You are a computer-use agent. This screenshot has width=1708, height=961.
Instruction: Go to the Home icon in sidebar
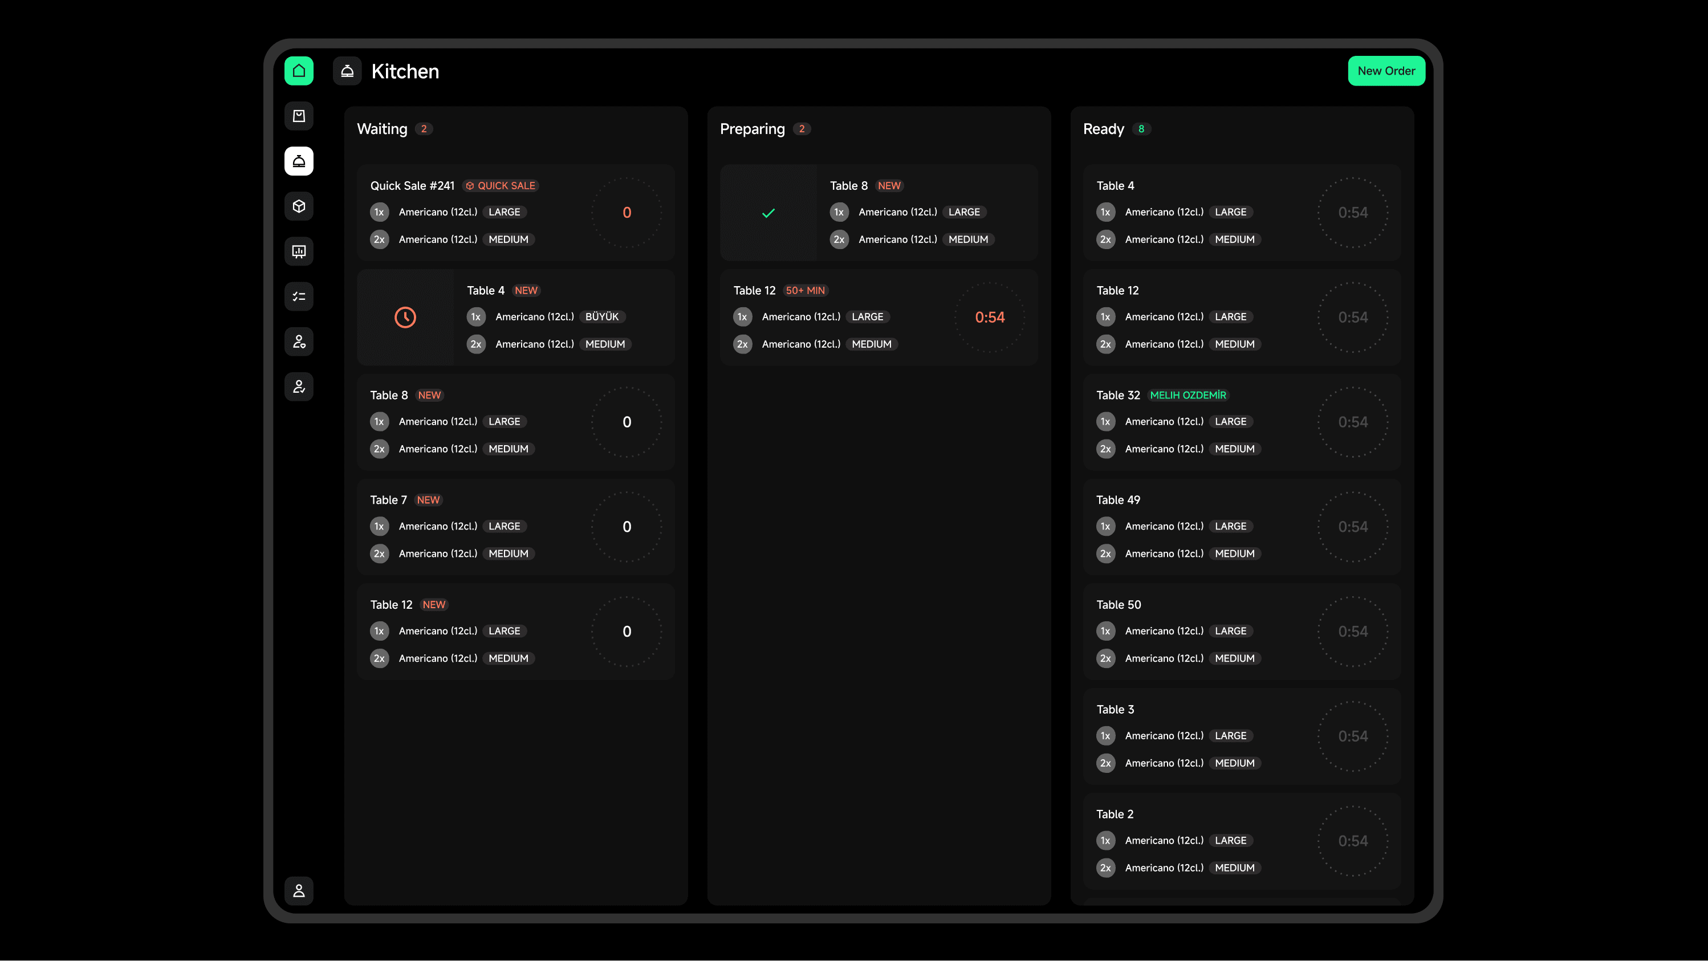tap(299, 71)
